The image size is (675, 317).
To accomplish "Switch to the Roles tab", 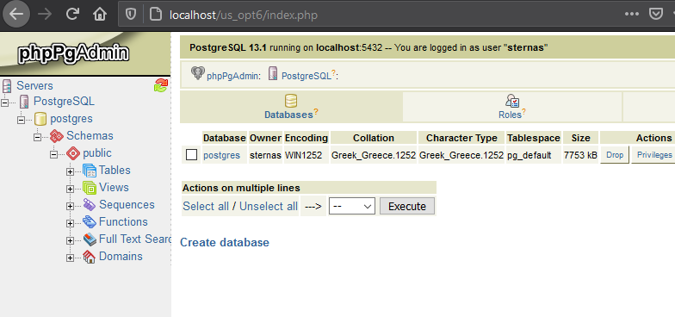I will click(512, 107).
